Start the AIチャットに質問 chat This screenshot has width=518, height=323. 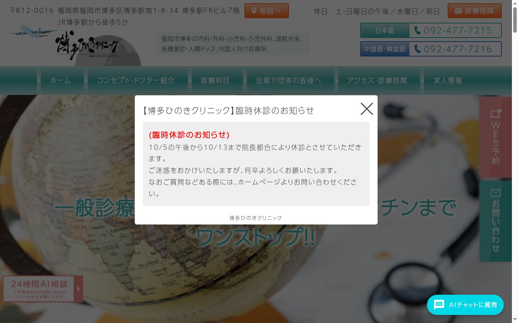pos(465,305)
